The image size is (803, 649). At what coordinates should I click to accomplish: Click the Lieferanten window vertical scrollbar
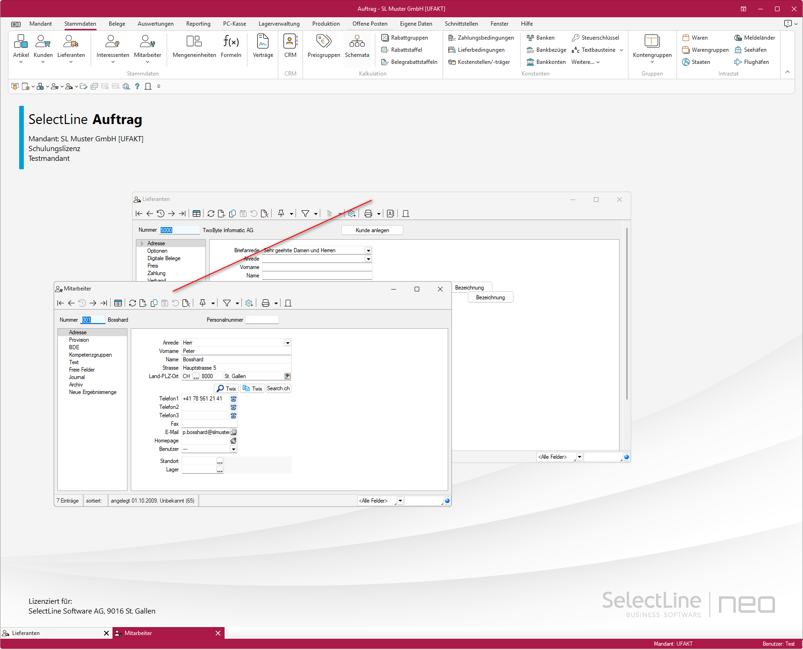[x=627, y=313]
